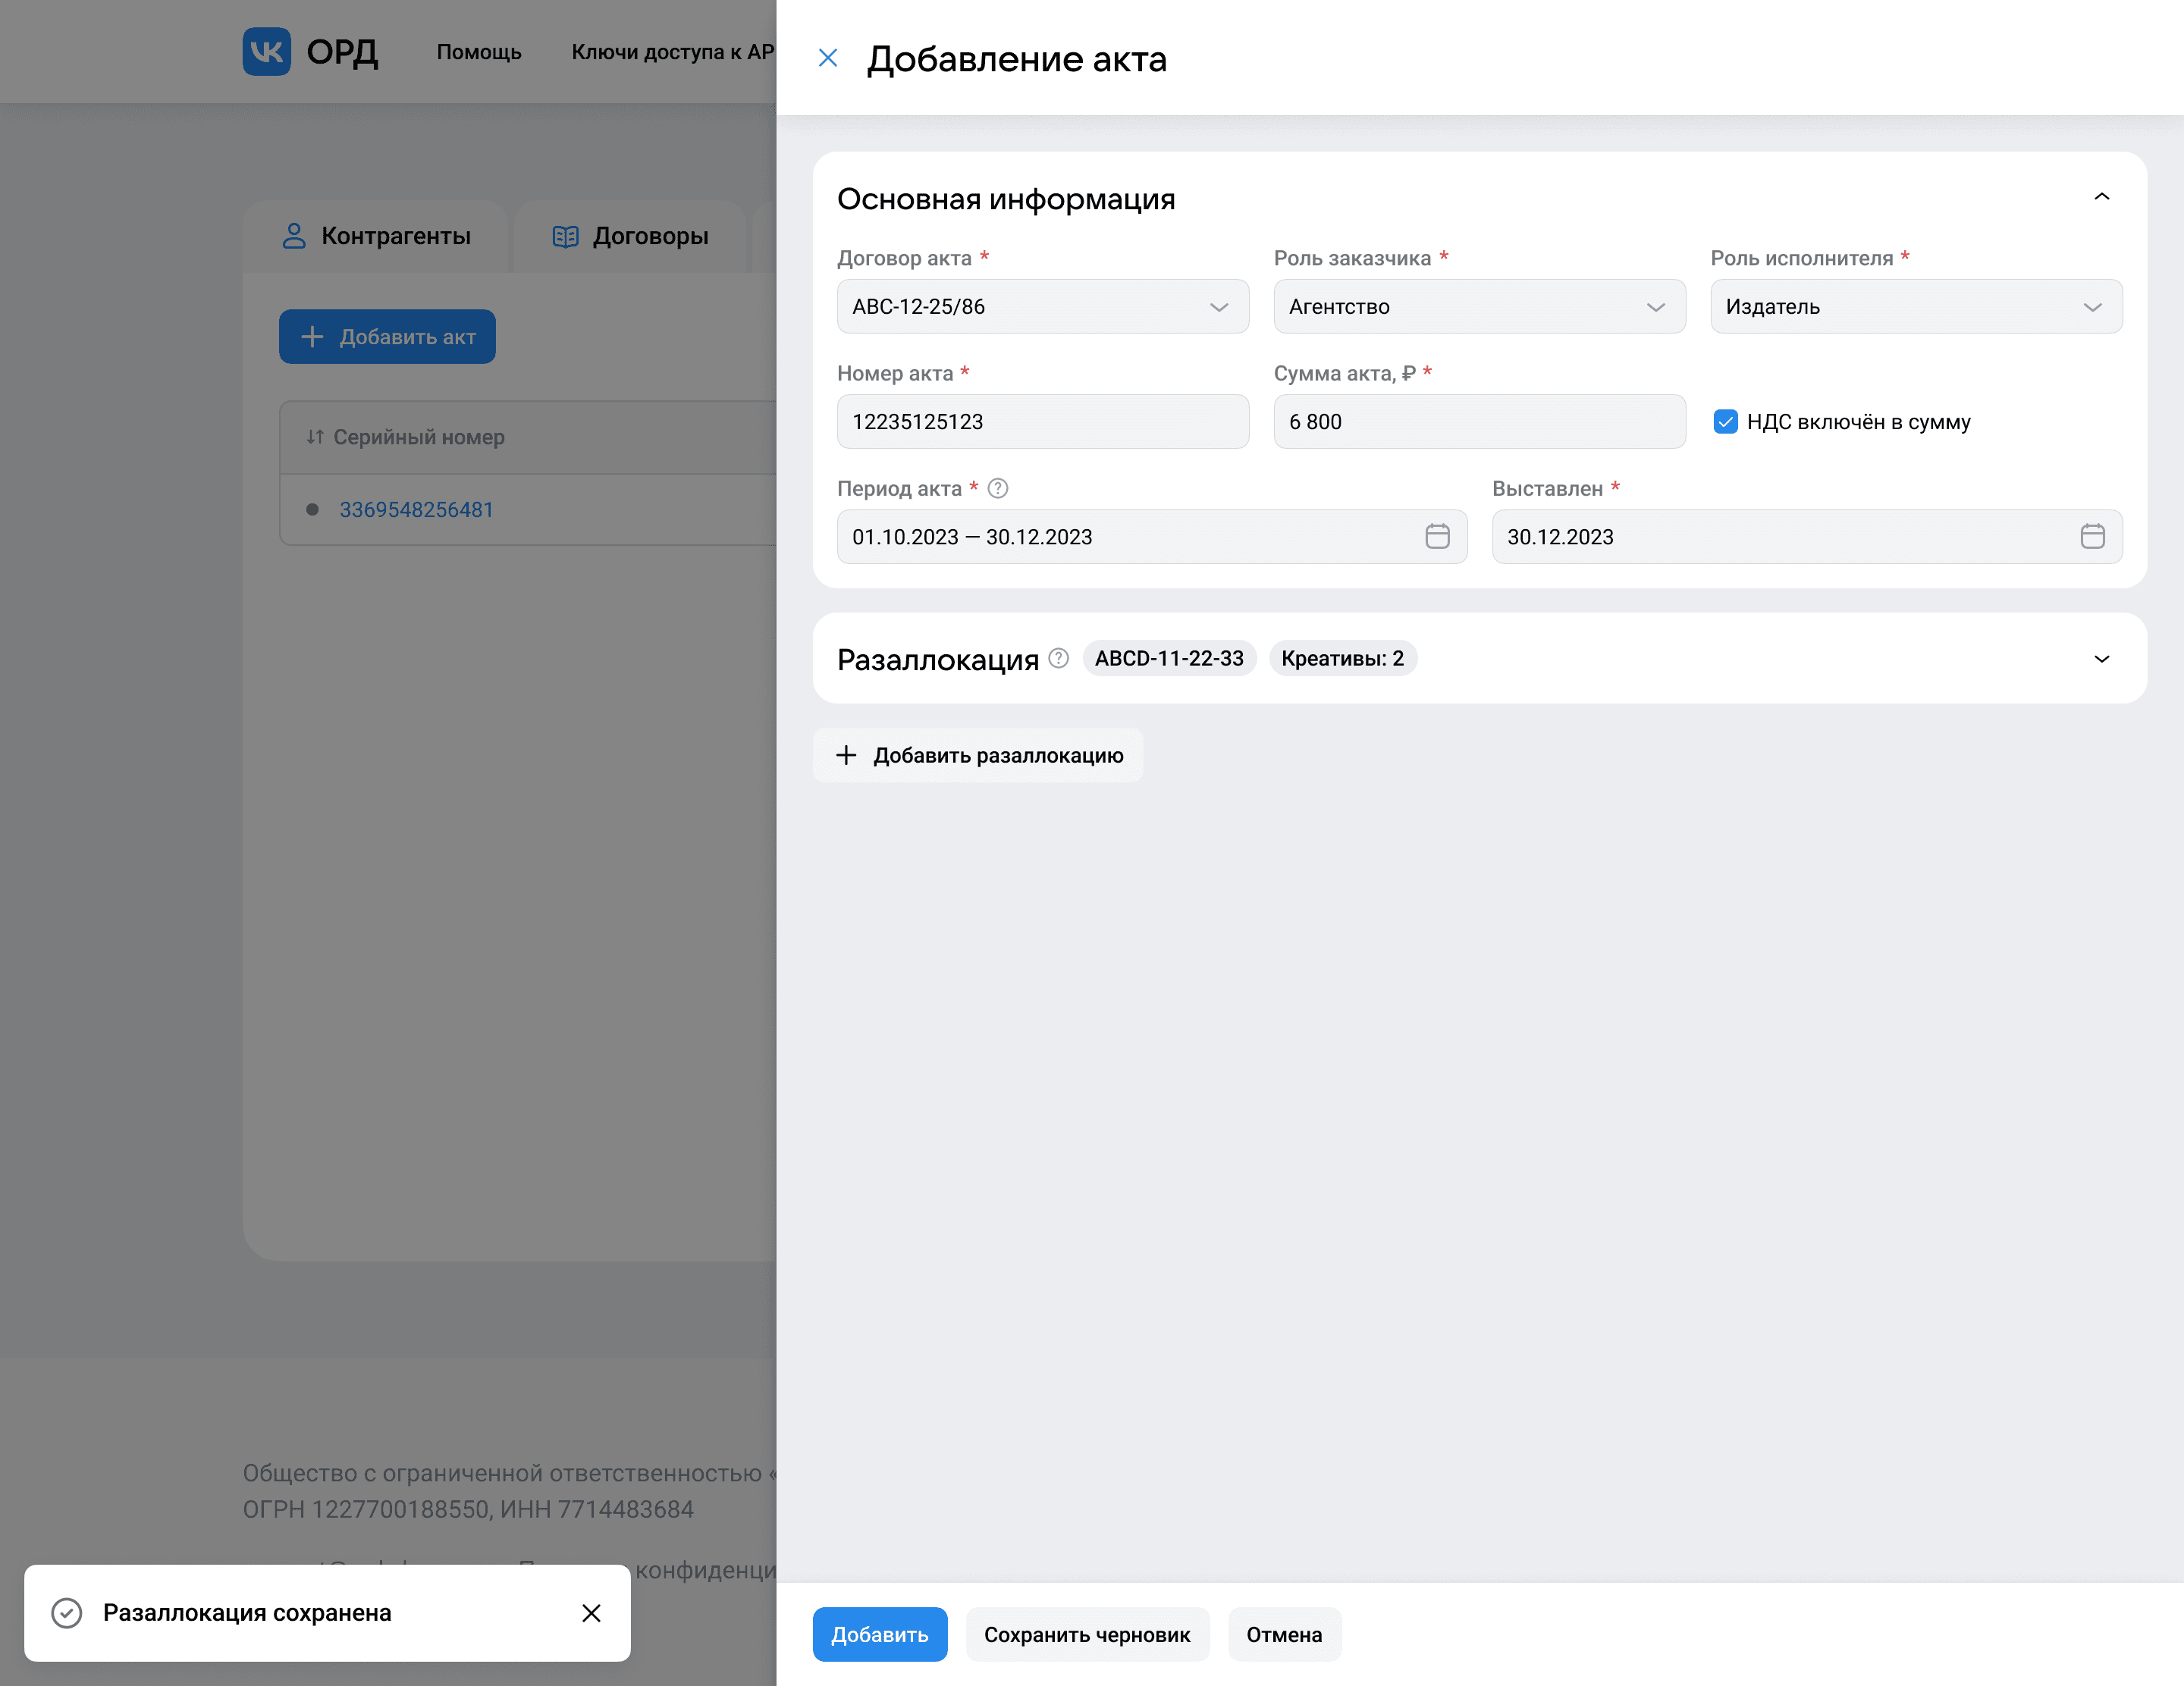The height and width of the screenshot is (1686, 2184).
Task: Open calendar icon in Период акта field
Action: [x=1437, y=537]
